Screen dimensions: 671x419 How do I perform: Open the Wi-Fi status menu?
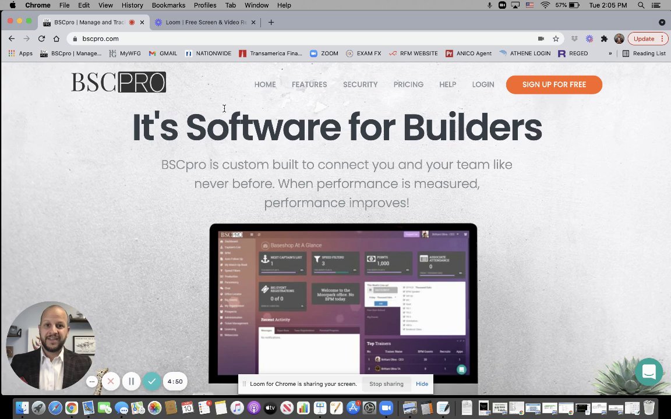(x=545, y=5)
